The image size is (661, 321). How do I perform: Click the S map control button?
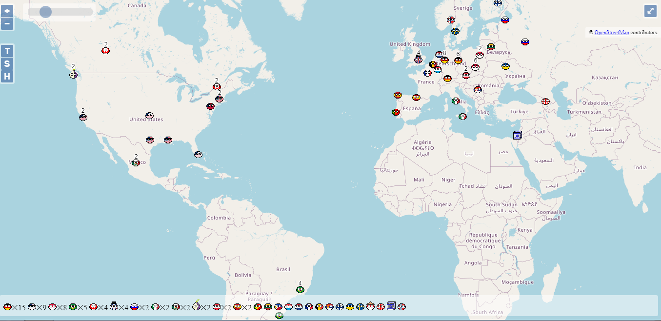pyautogui.click(x=7, y=63)
